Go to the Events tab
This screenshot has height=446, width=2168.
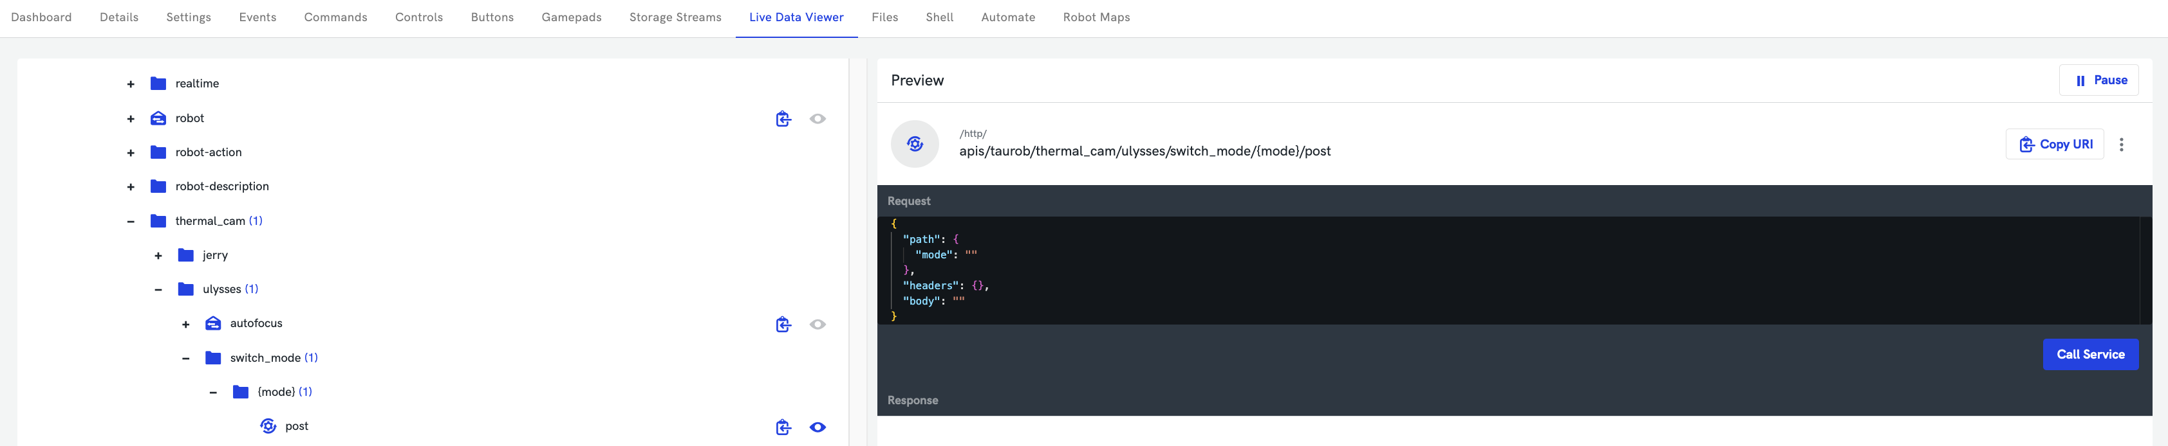257,17
